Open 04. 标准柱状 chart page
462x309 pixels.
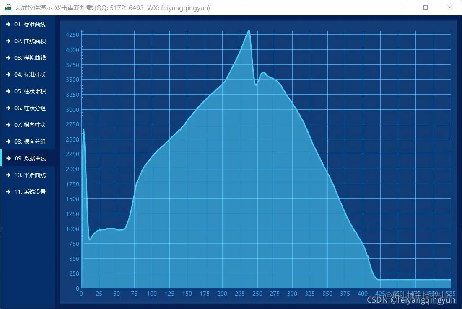27,75
